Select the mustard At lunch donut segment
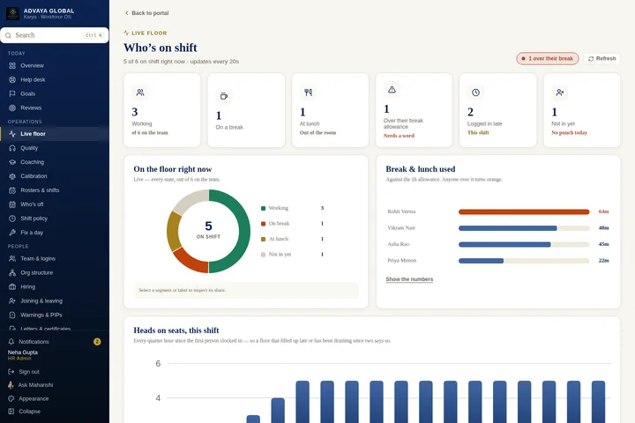The width and height of the screenshot is (635, 423). (x=174, y=232)
